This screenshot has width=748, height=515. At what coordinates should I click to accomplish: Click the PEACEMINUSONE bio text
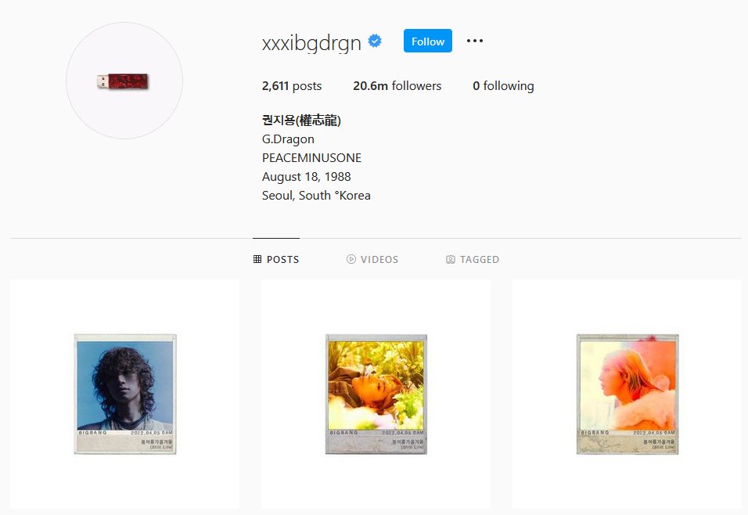point(311,158)
